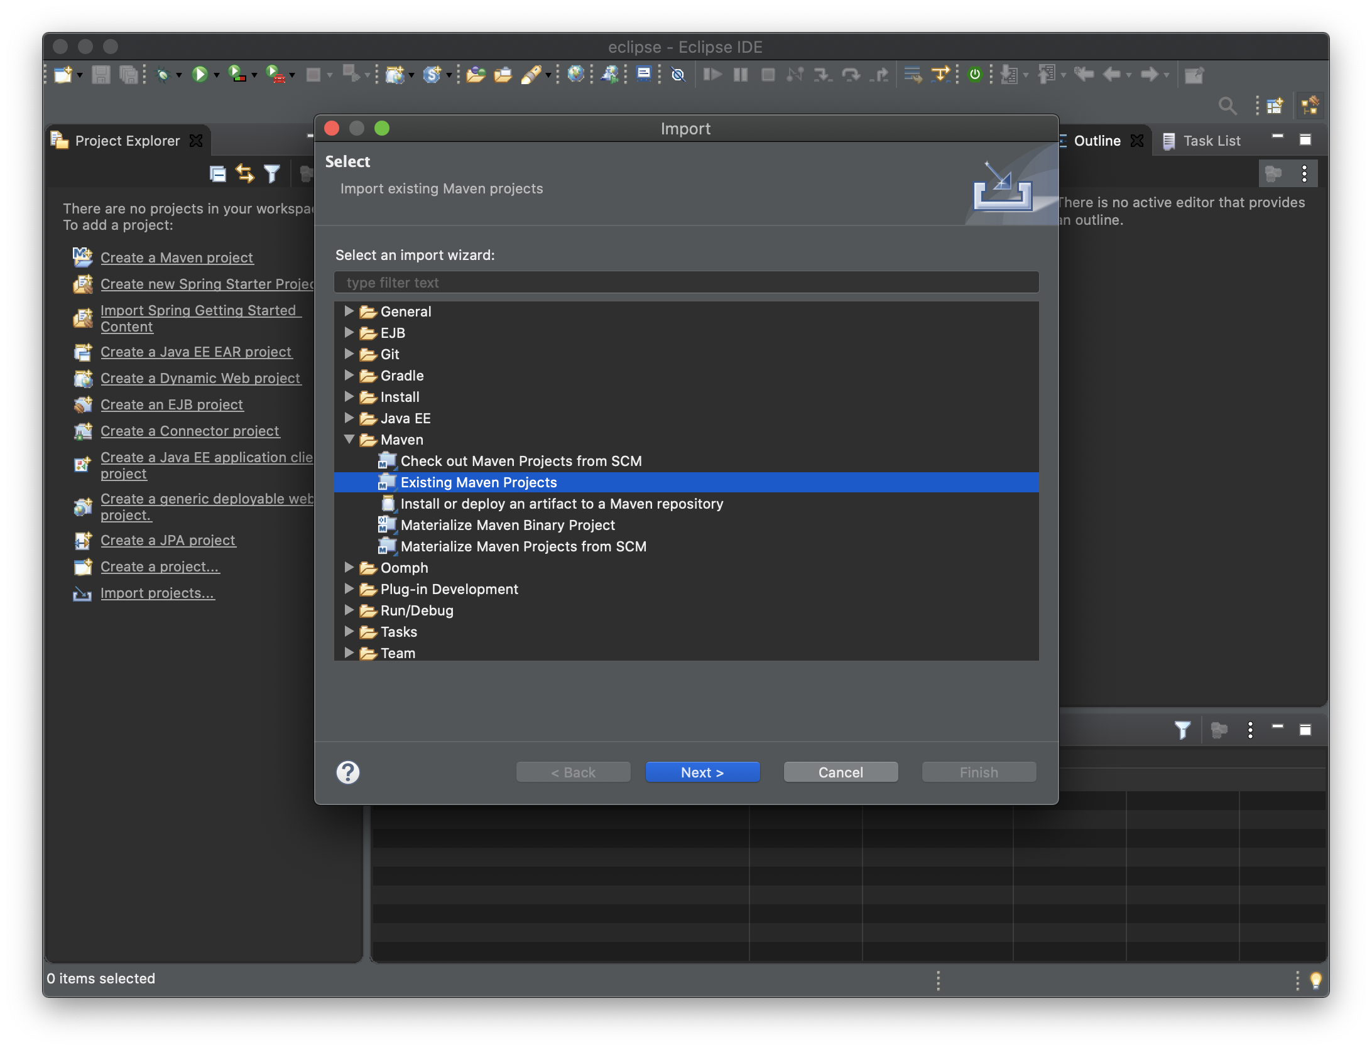Click Create a Maven project link

coord(177,257)
